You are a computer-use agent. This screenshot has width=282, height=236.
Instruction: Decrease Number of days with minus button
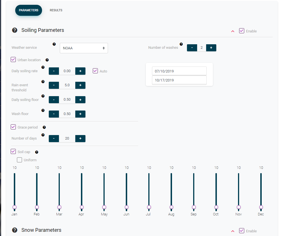pos(54,138)
